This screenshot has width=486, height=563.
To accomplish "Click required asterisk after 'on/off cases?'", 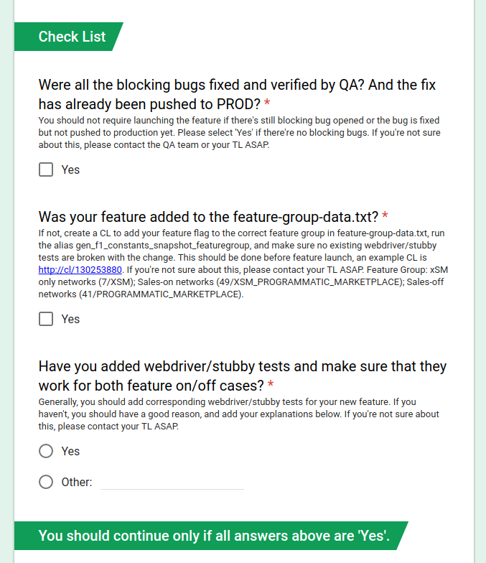I will pyautogui.click(x=271, y=385).
